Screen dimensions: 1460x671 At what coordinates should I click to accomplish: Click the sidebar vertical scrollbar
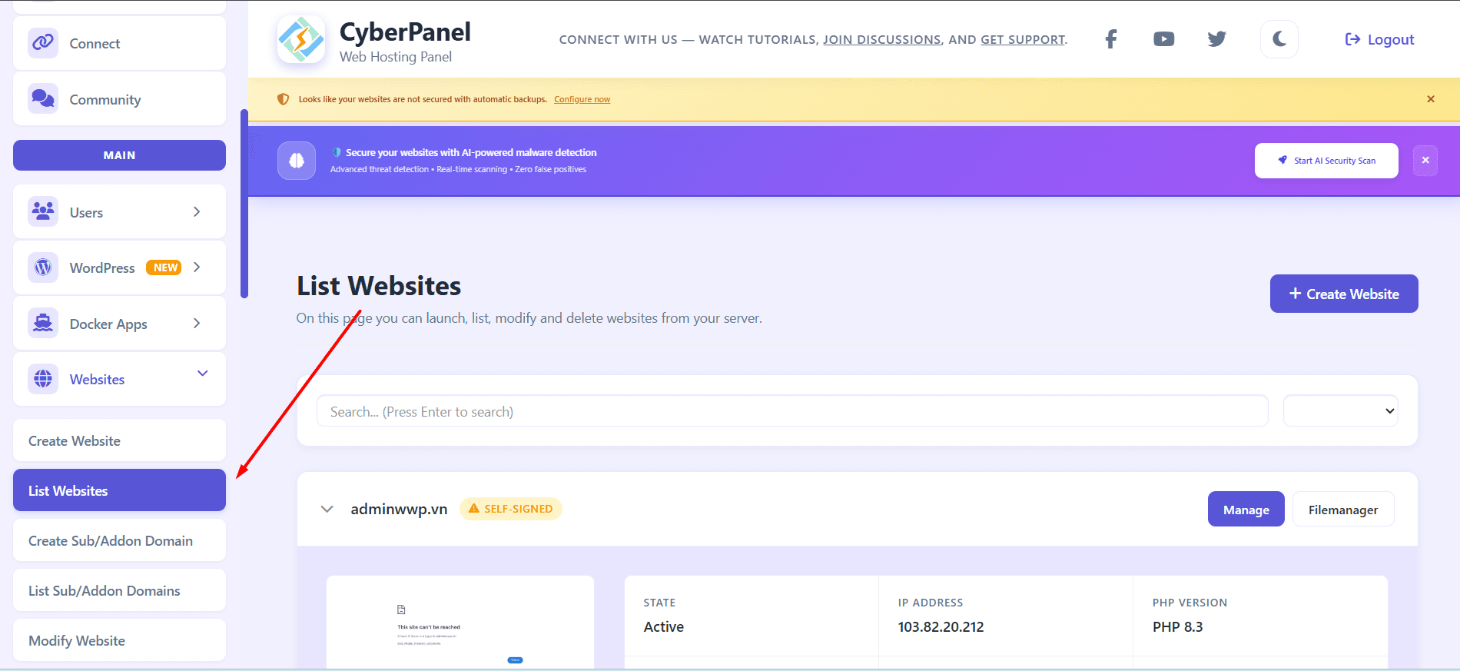[244, 204]
